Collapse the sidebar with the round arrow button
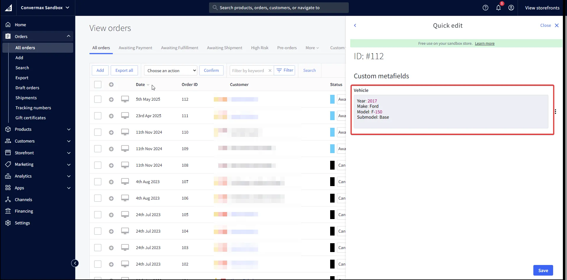The height and width of the screenshot is (280, 567). point(75,263)
